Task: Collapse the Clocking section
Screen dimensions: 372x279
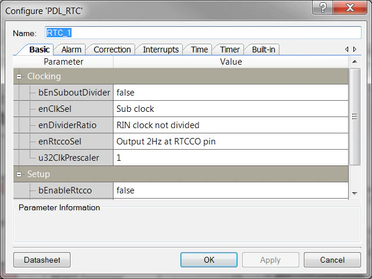Action: click(19, 76)
